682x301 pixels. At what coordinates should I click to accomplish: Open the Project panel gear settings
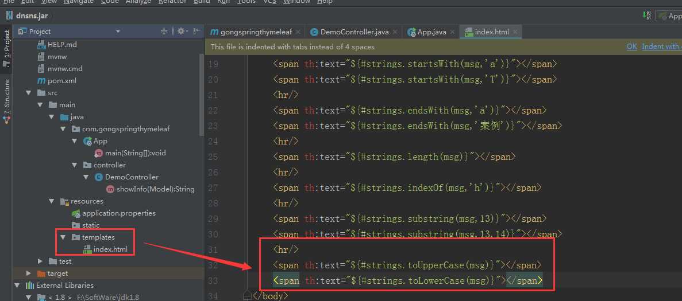point(182,31)
